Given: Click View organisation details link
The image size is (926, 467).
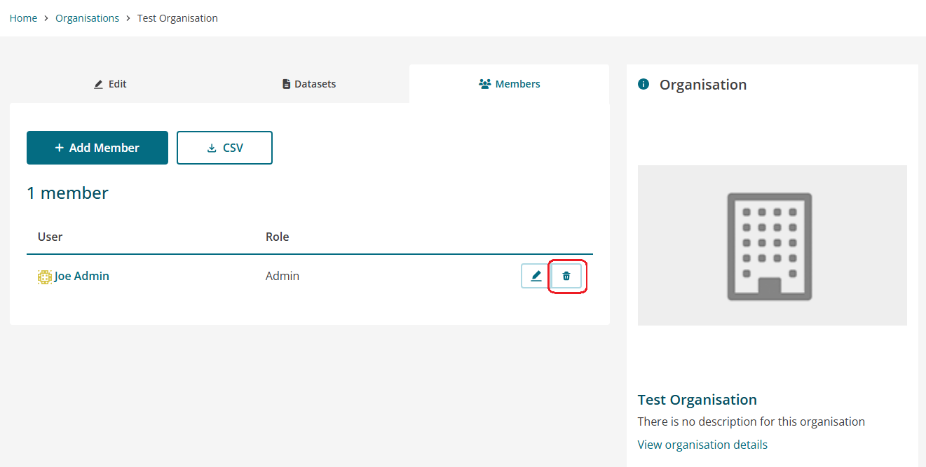Looking at the screenshot, I should point(702,445).
